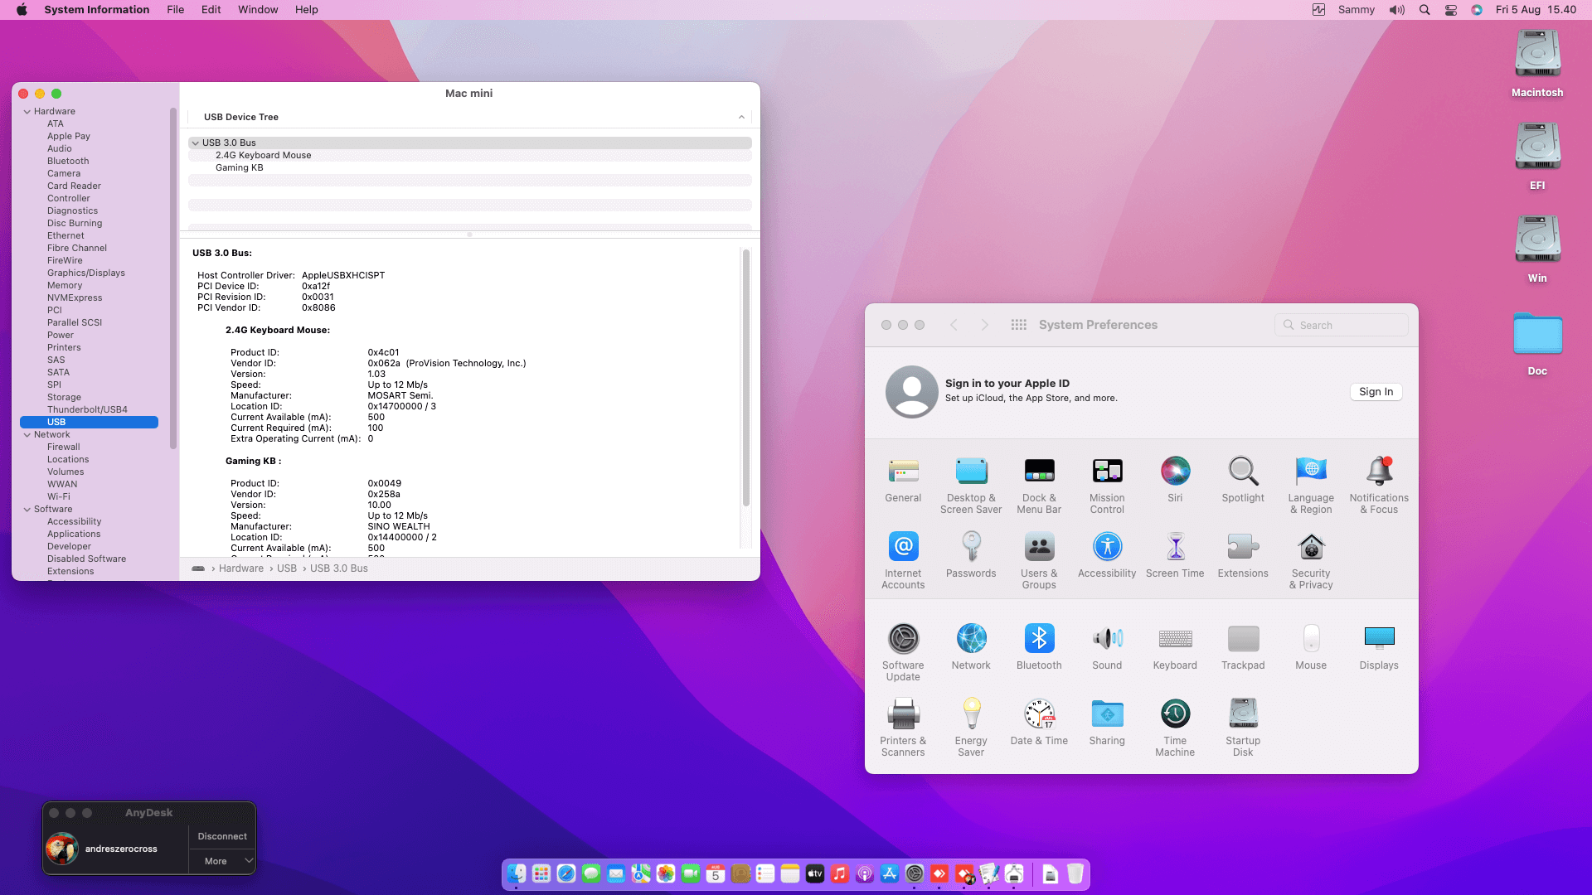Disconnect the AnyDesk session

click(222, 836)
